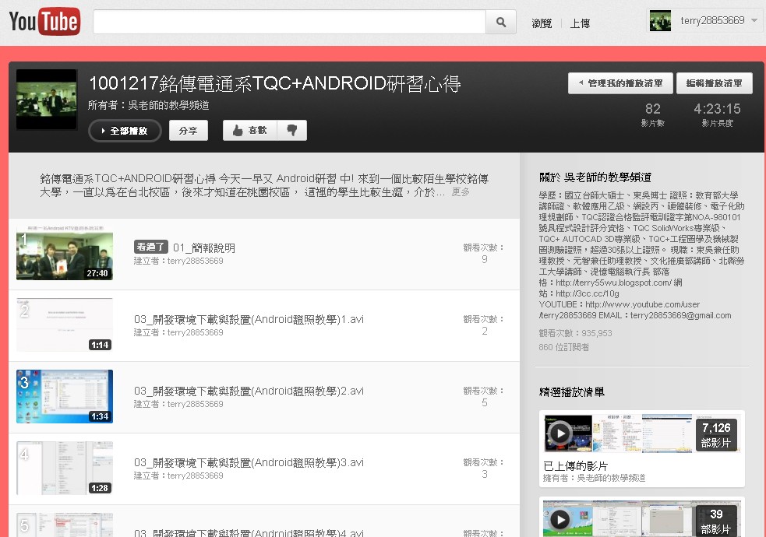Click the terry28853669 username in the header

pos(712,20)
